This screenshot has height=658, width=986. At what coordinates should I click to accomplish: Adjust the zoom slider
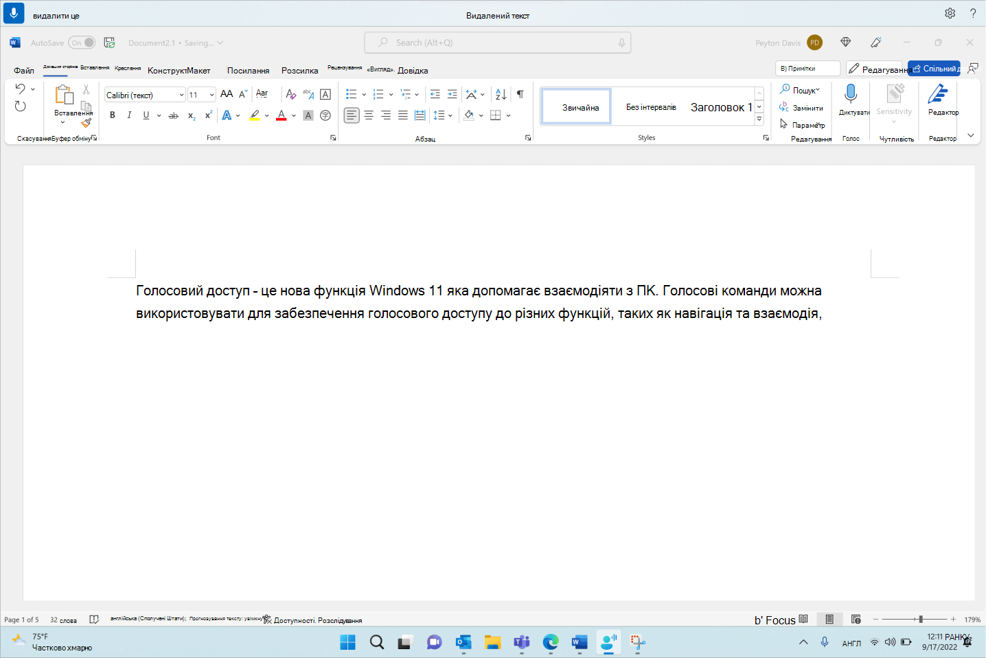[x=921, y=619]
